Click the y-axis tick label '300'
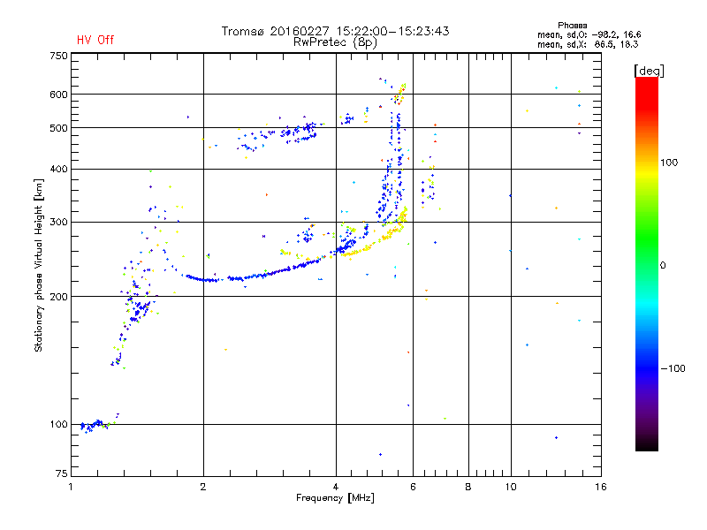The image size is (707, 530). click(x=58, y=223)
